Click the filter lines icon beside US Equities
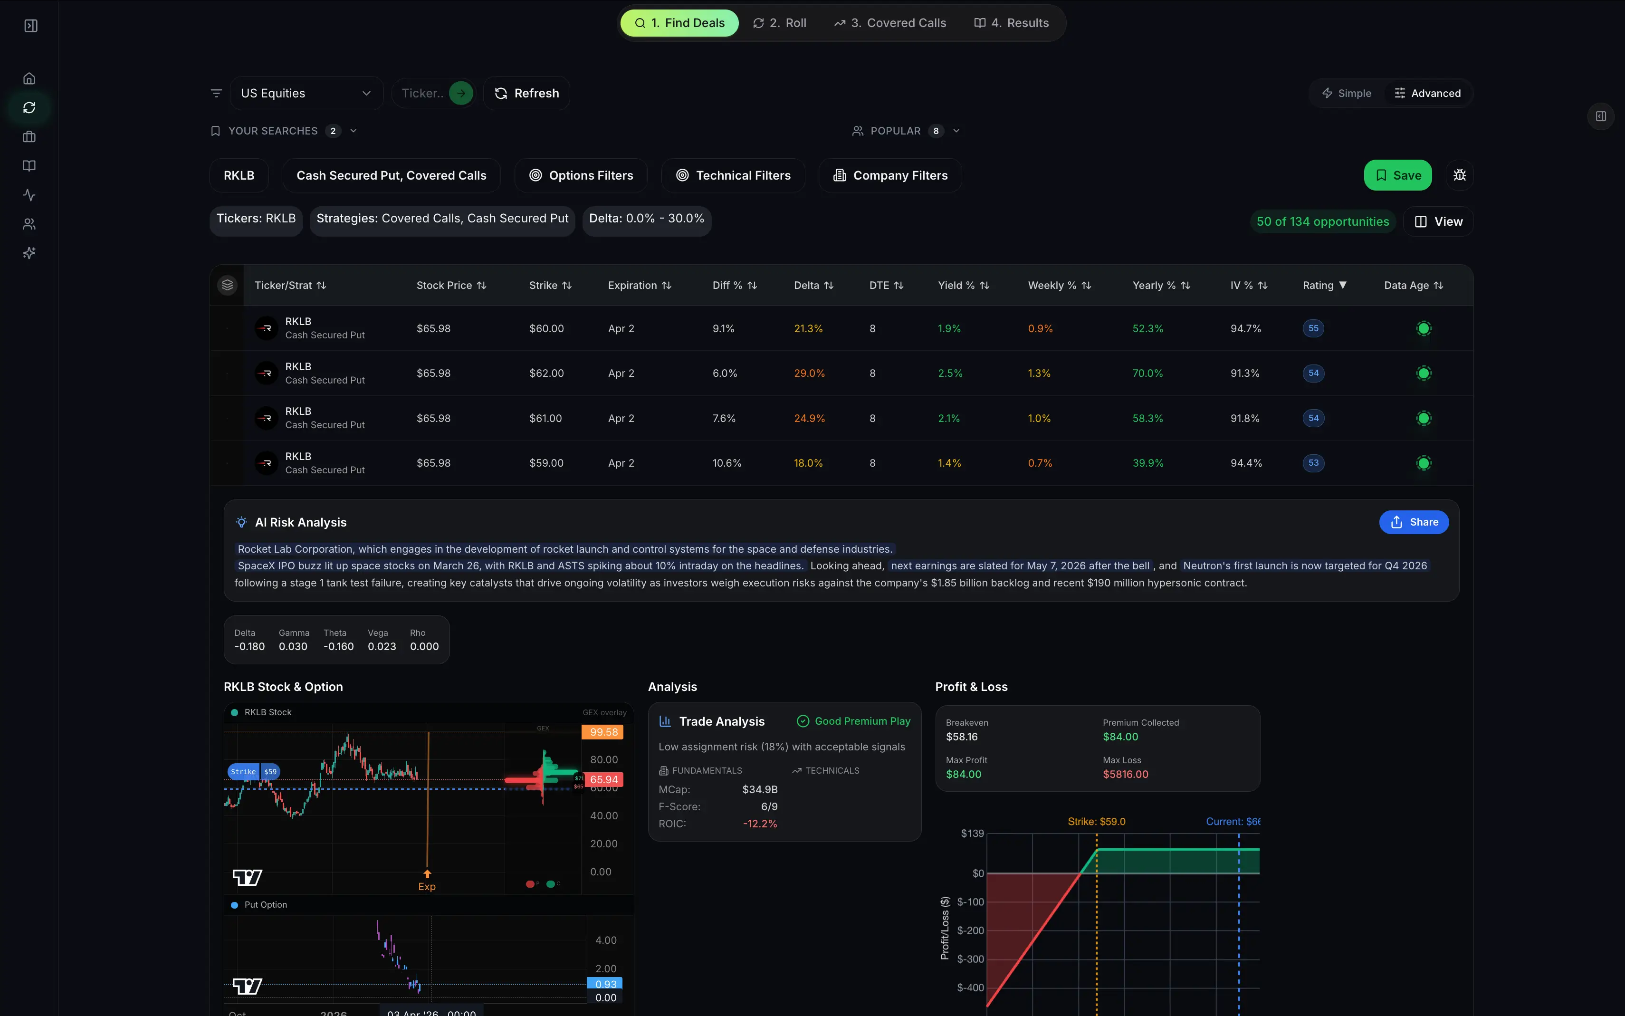Image resolution: width=1625 pixels, height=1016 pixels. point(216,94)
